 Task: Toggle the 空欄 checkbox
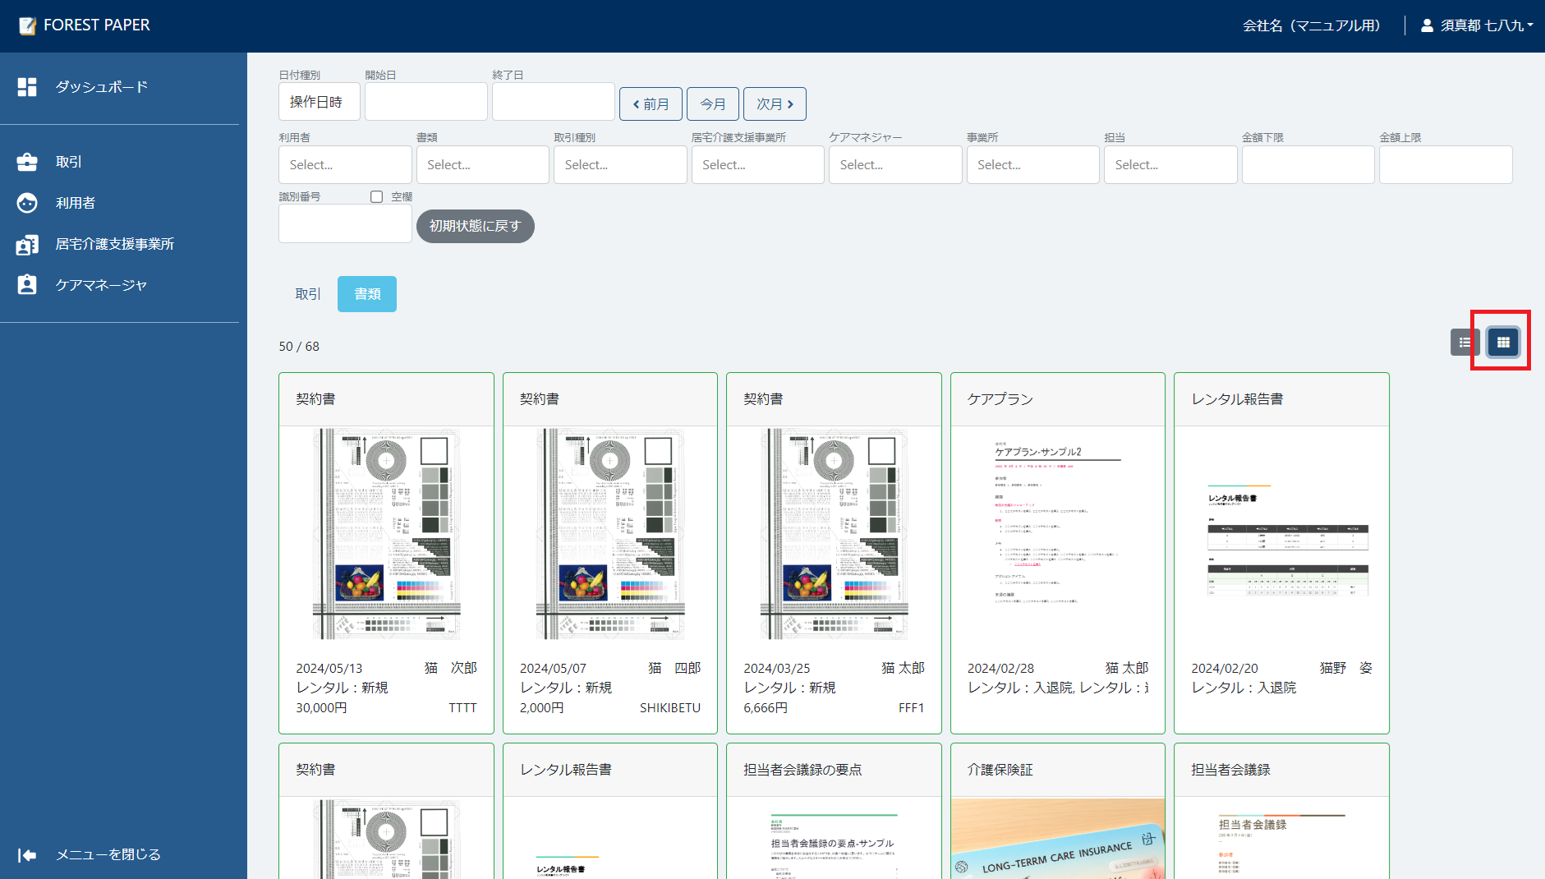377,197
